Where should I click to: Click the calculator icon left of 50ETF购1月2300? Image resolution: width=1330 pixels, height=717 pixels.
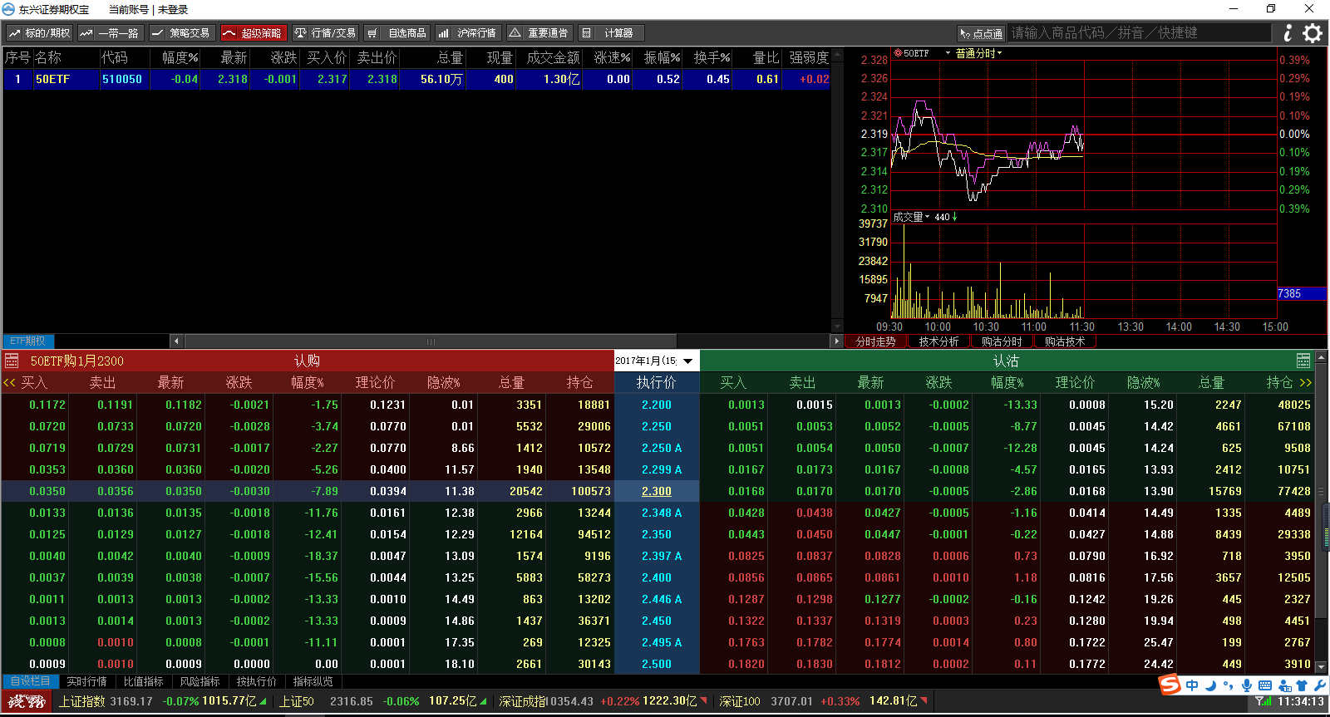coord(12,361)
